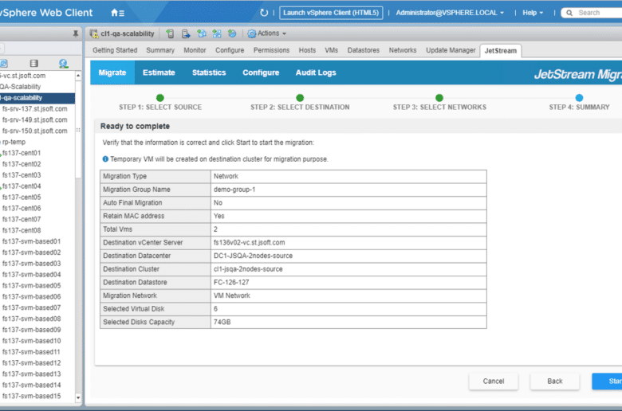Switch navigator to the Storage view icon

[34, 64]
